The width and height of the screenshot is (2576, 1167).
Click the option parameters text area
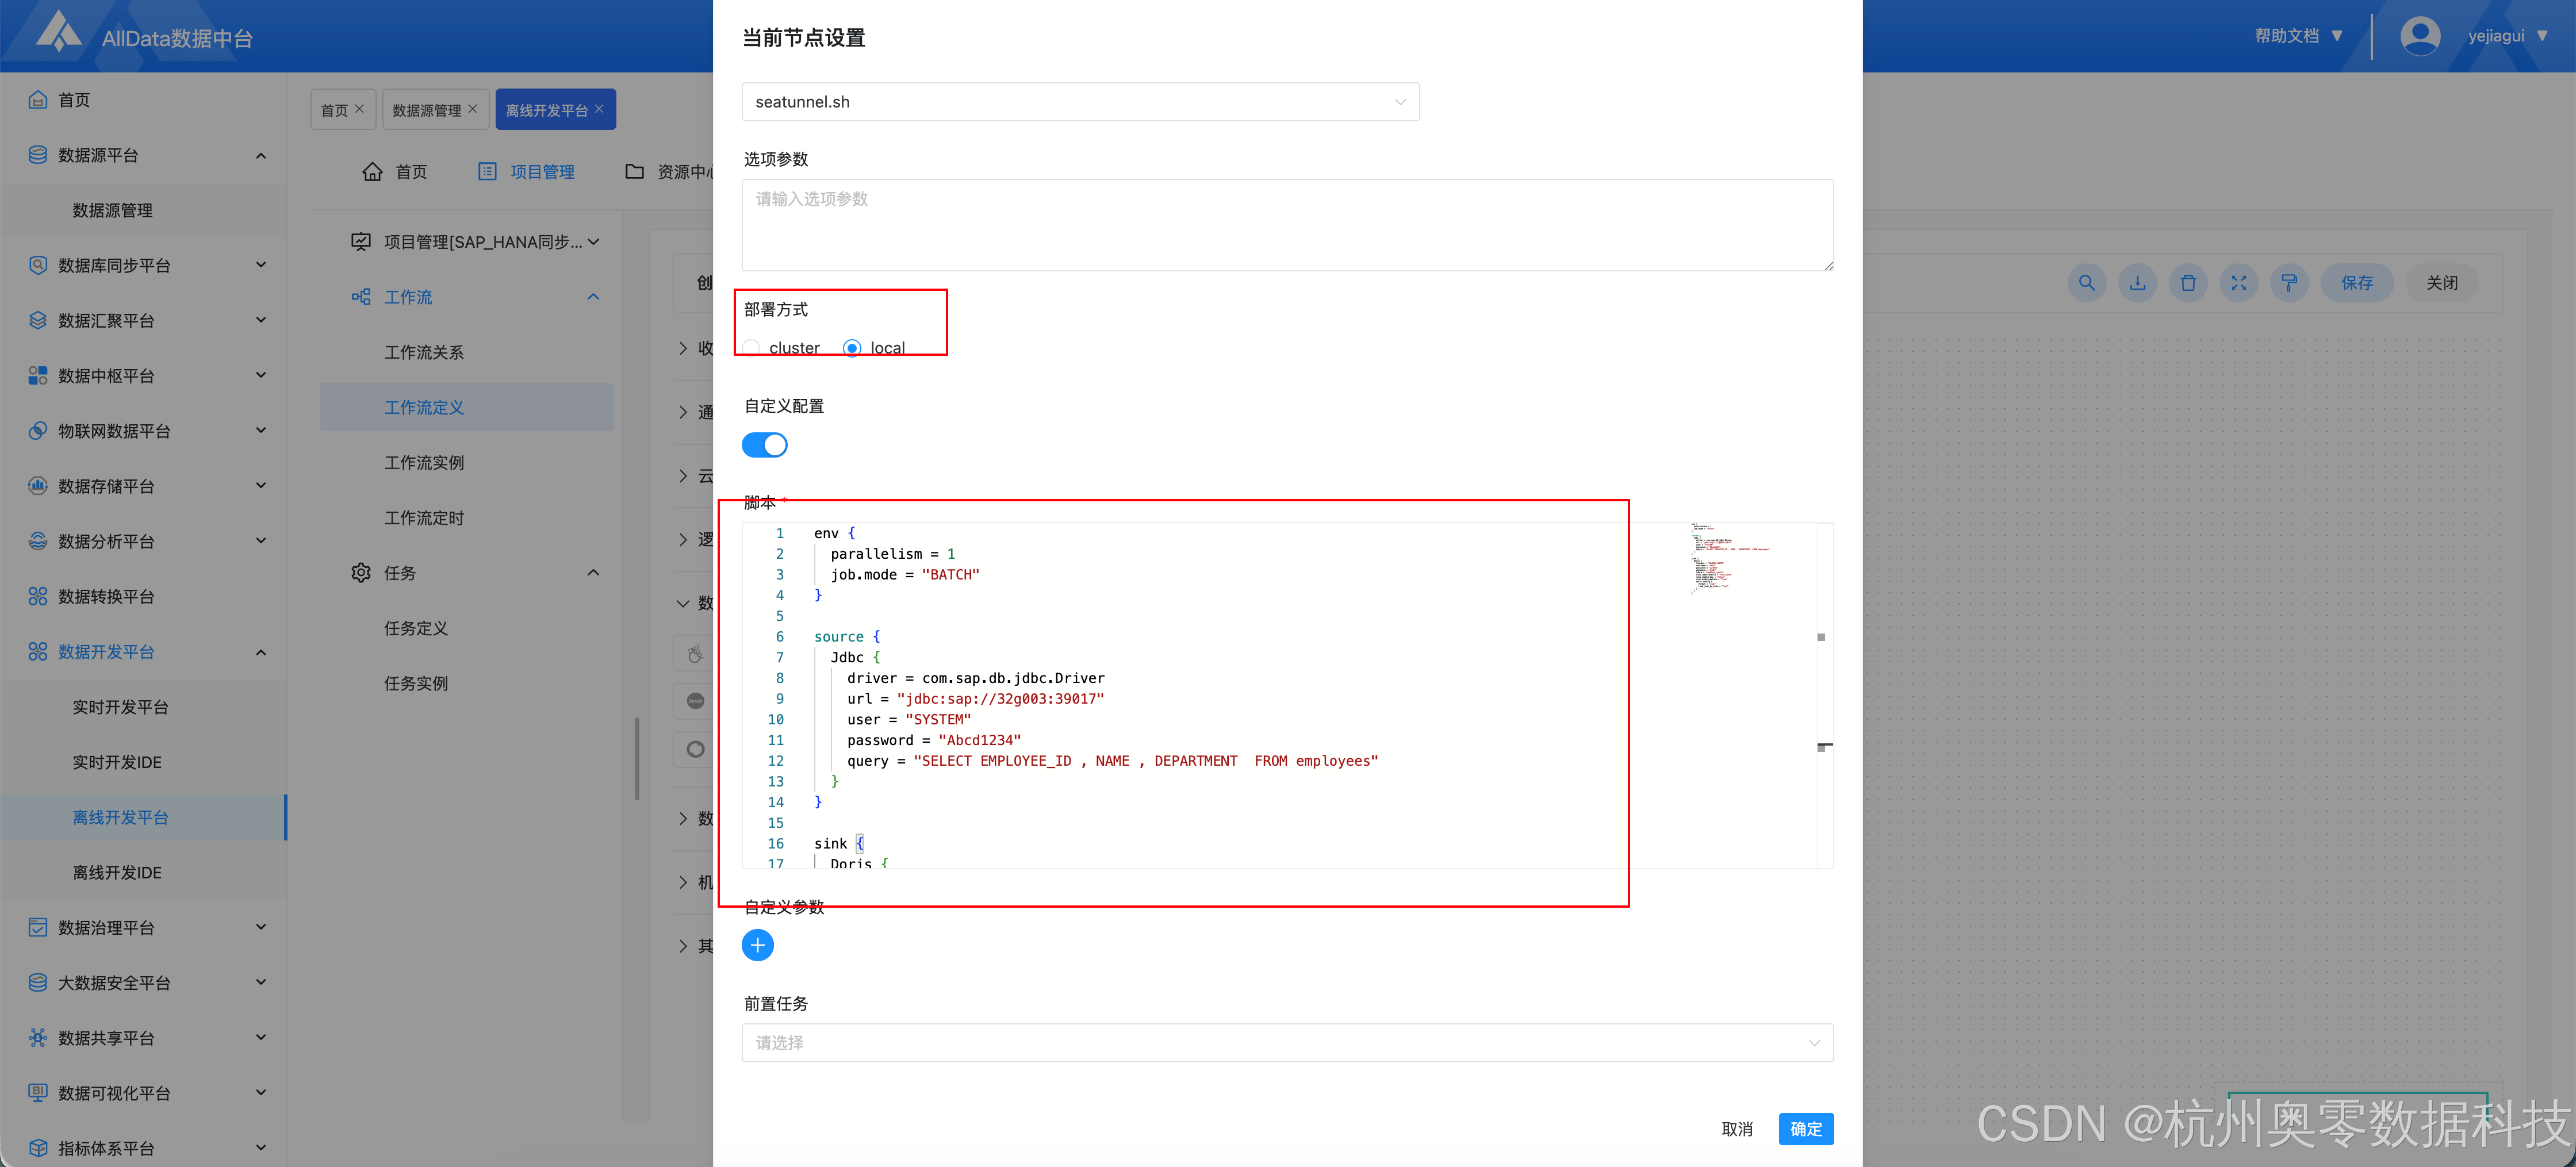[1287, 225]
